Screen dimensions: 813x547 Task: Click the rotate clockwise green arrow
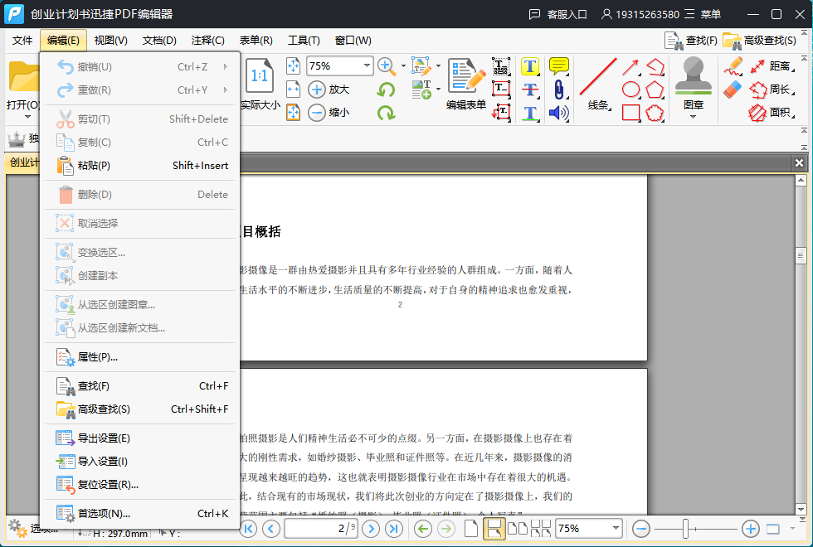coord(386,113)
